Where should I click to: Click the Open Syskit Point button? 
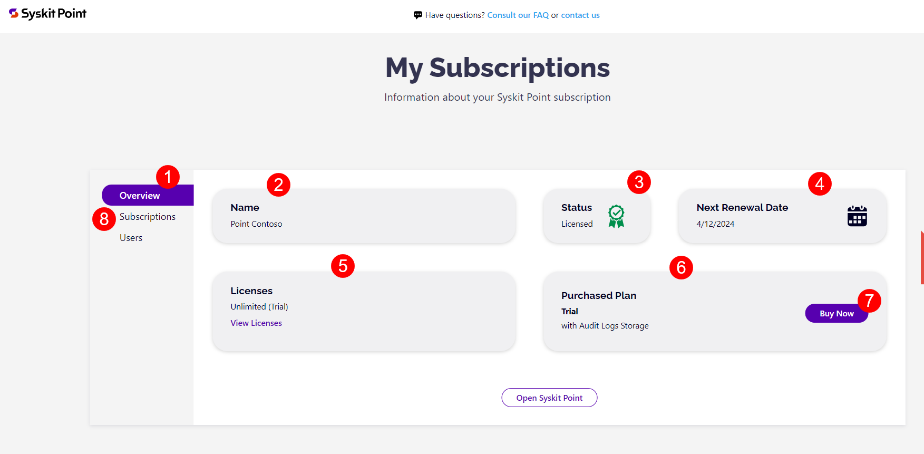coord(549,398)
